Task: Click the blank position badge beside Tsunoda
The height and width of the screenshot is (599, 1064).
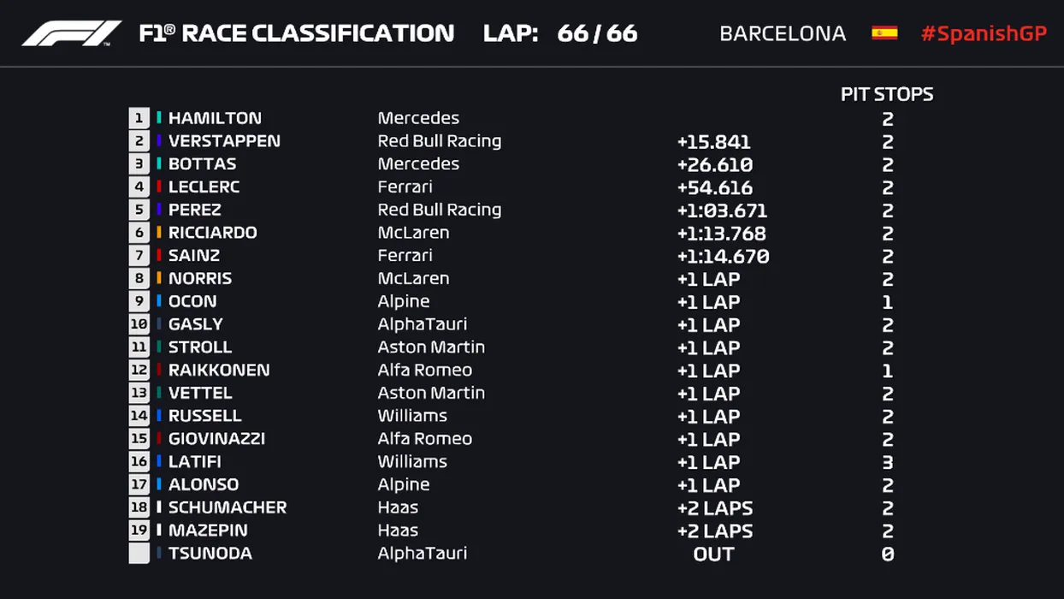Action: (x=139, y=554)
